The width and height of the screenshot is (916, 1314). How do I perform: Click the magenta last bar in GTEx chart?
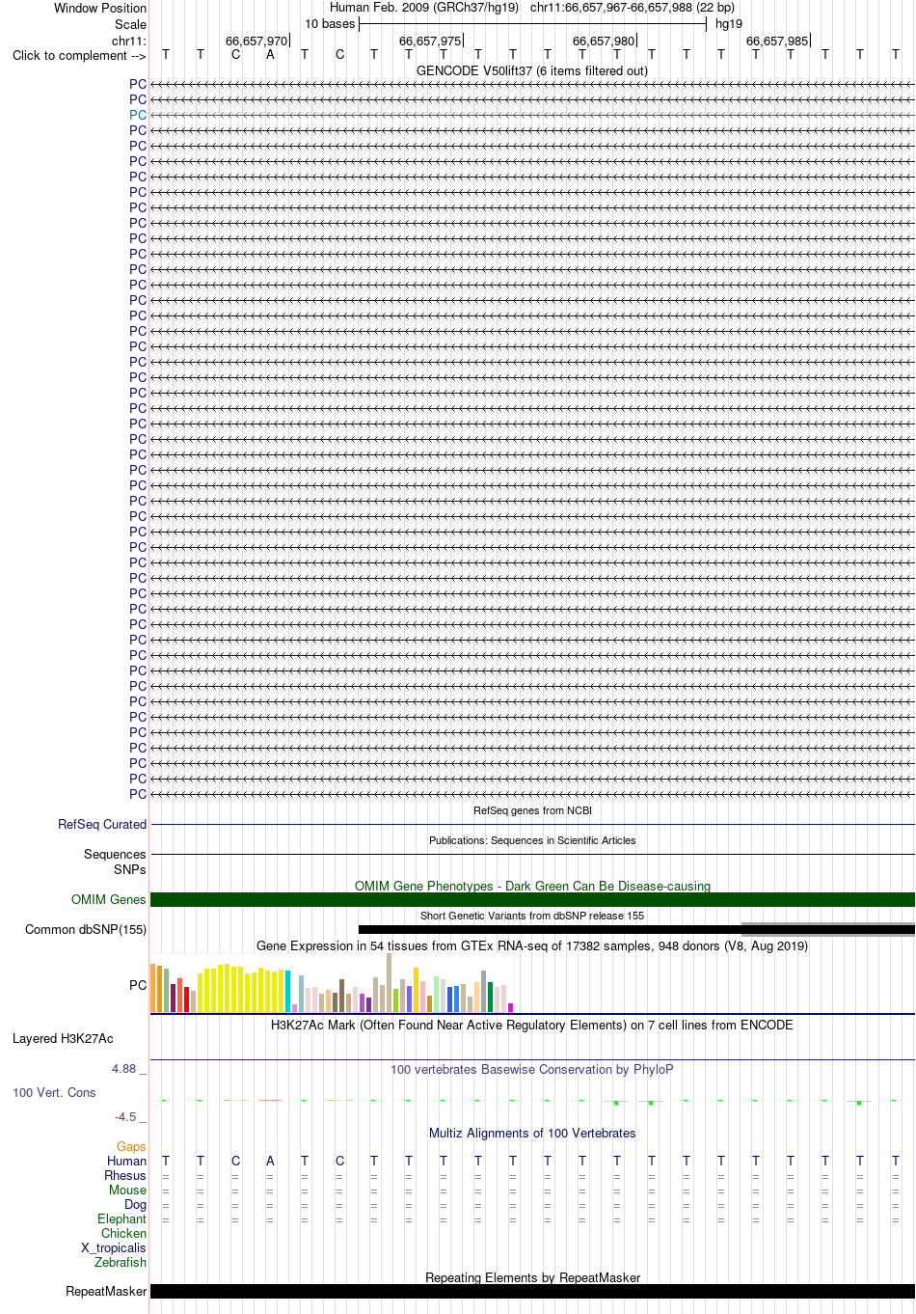click(x=510, y=1007)
